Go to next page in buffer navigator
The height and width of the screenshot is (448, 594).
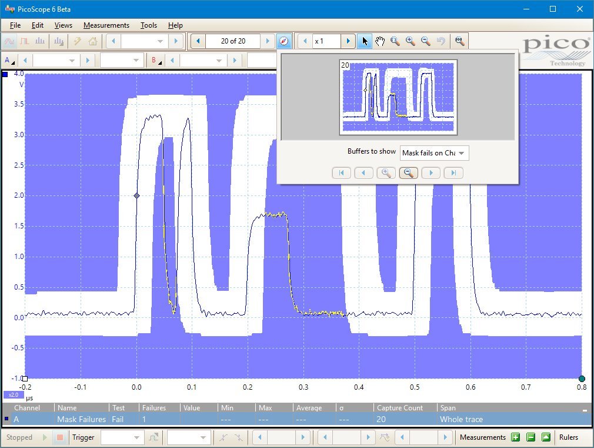coord(431,173)
